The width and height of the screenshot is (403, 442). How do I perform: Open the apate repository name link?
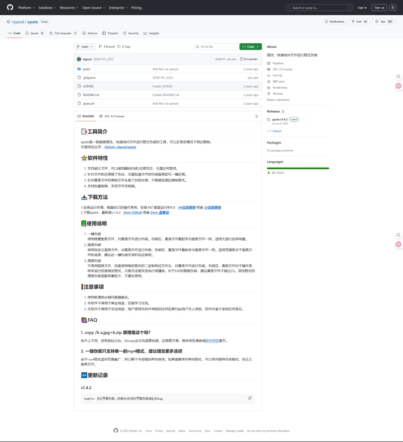[33, 22]
